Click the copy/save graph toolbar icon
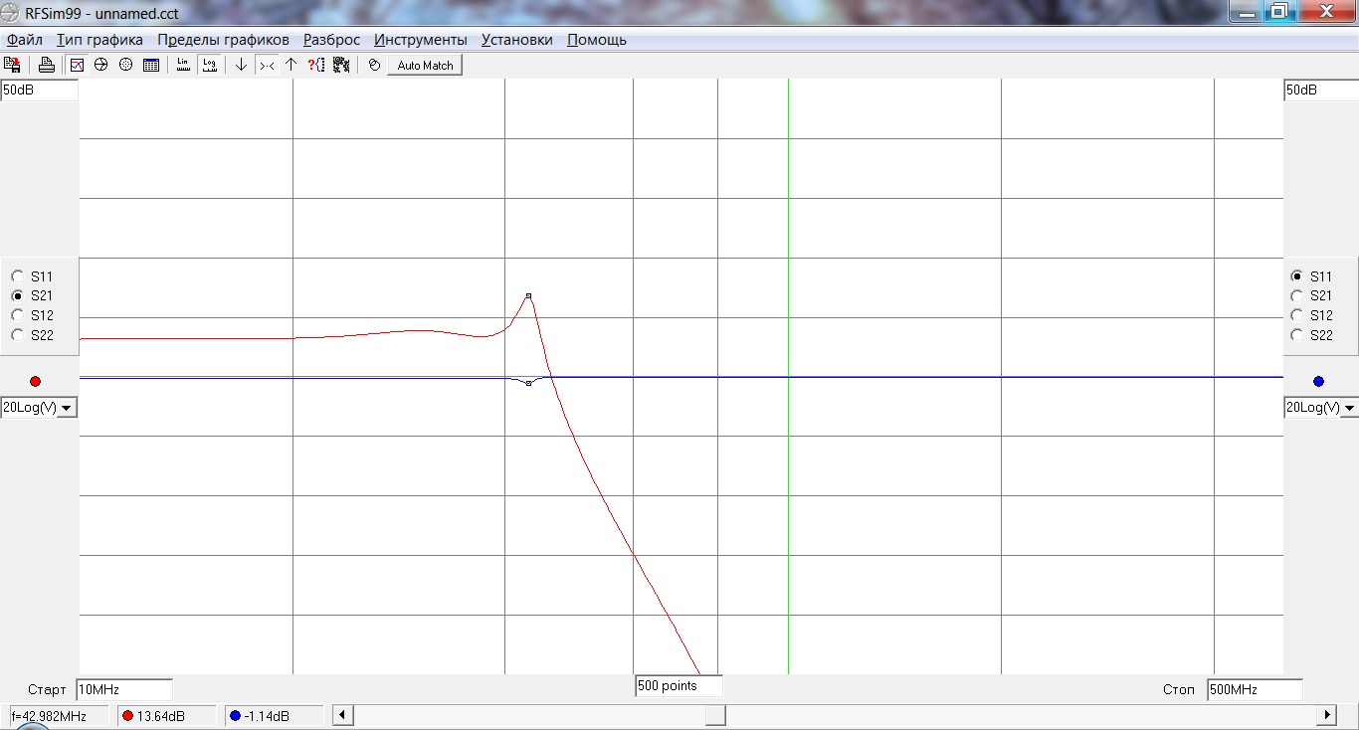The width and height of the screenshot is (1359, 730). click(x=13, y=65)
